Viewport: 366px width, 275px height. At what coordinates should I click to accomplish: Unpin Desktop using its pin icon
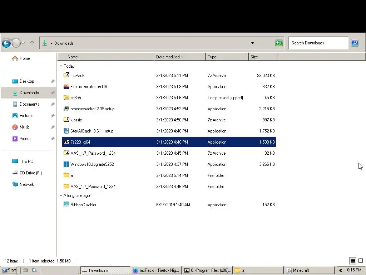53,81
